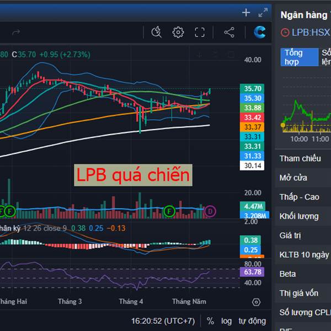Click the 35.30 blue price label

coord(252,98)
